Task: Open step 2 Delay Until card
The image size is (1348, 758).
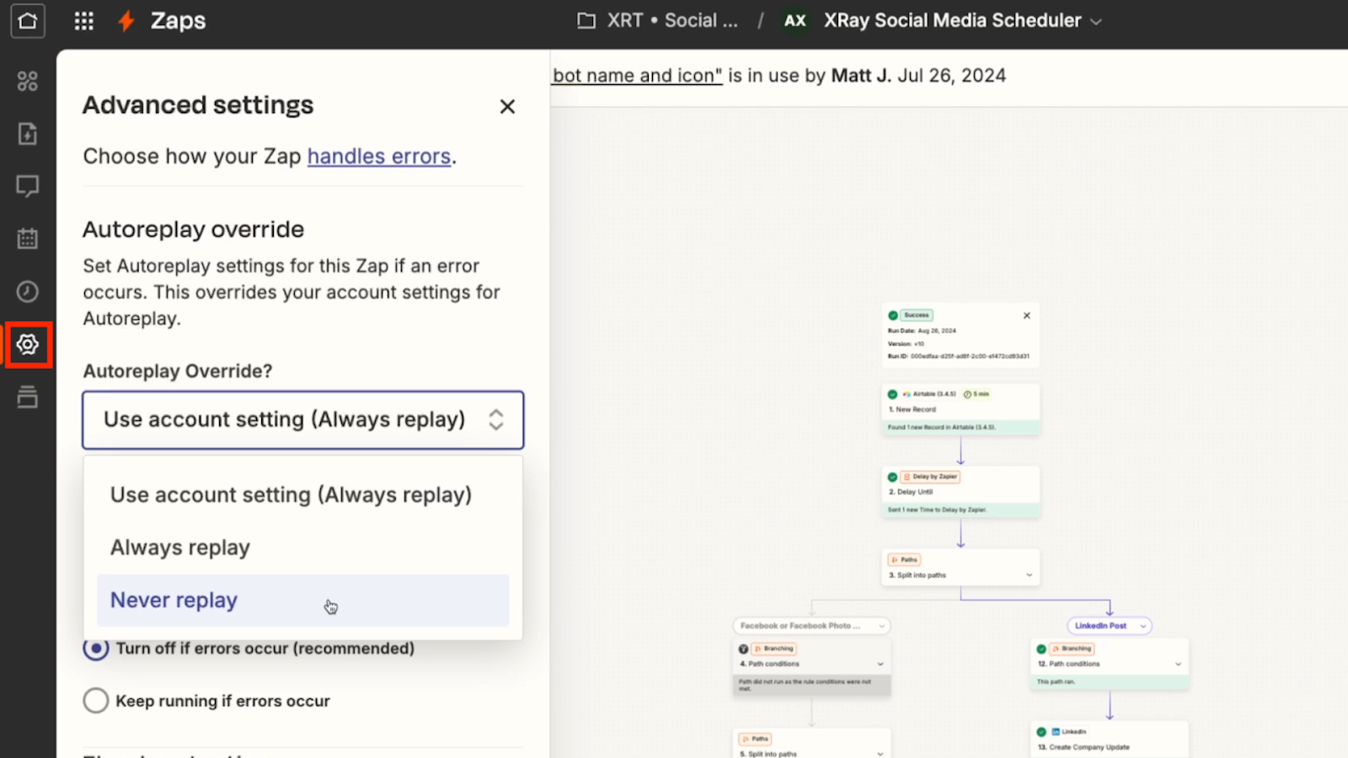Action: (x=960, y=492)
